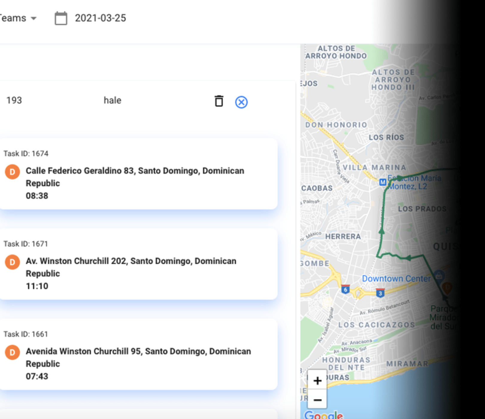The image size is (485, 419).
Task: Click driver ID 193 label
Action: (14, 100)
